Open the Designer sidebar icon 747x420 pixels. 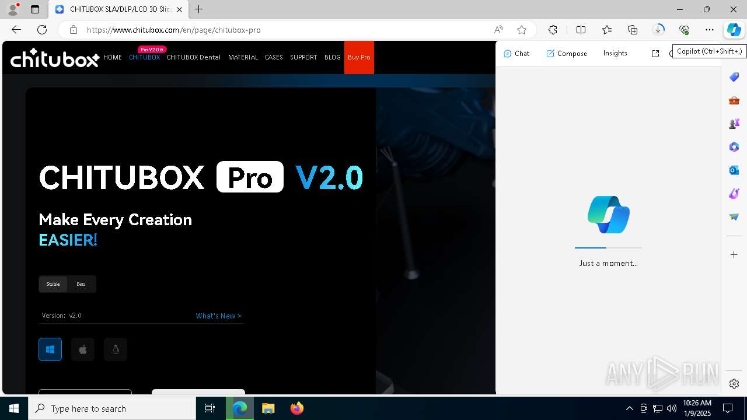734,194
